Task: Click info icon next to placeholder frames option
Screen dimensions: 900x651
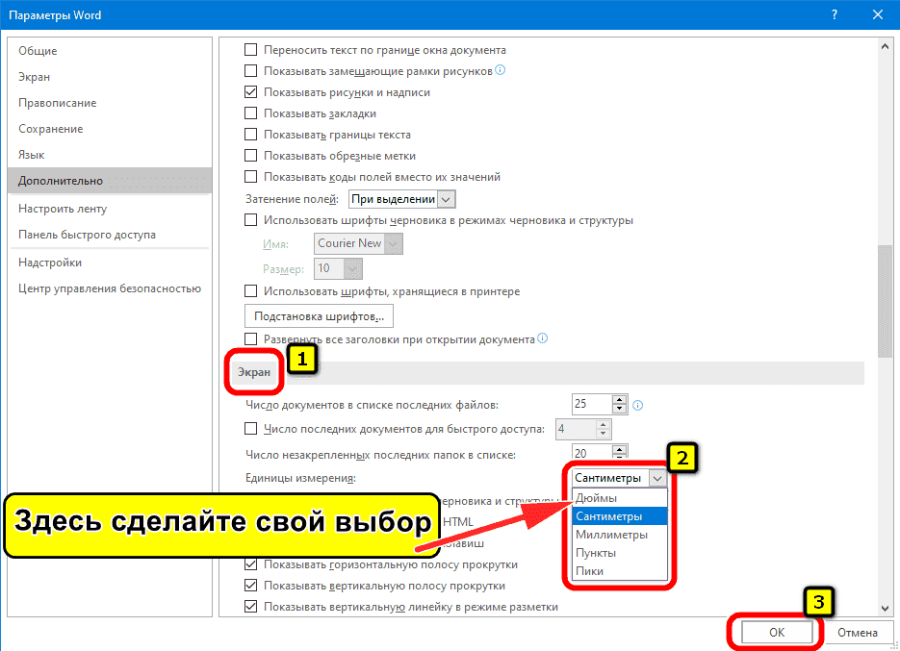Action: [501, 70]
